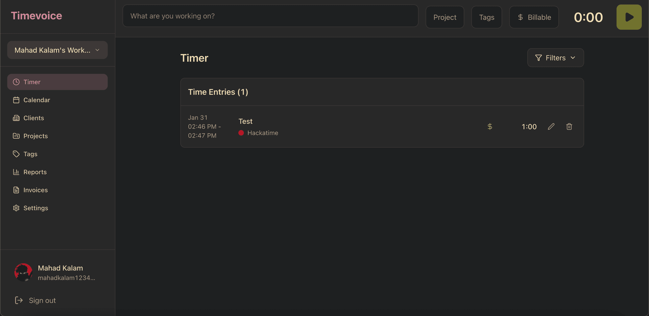Expand Mahad Kalam's Workspace switcher
Image resolution: width=649 pixels, height=316 pixels.
(57, 50)
